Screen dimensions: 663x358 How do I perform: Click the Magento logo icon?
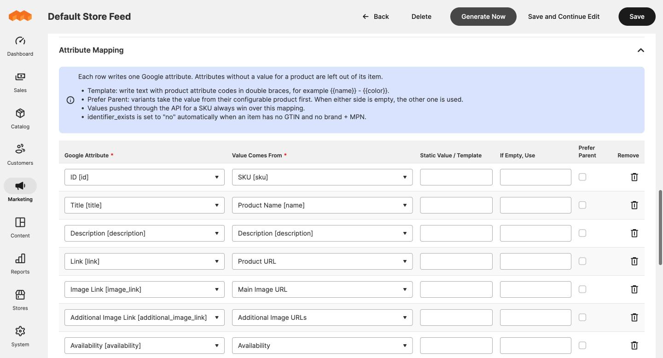point(20,16)
